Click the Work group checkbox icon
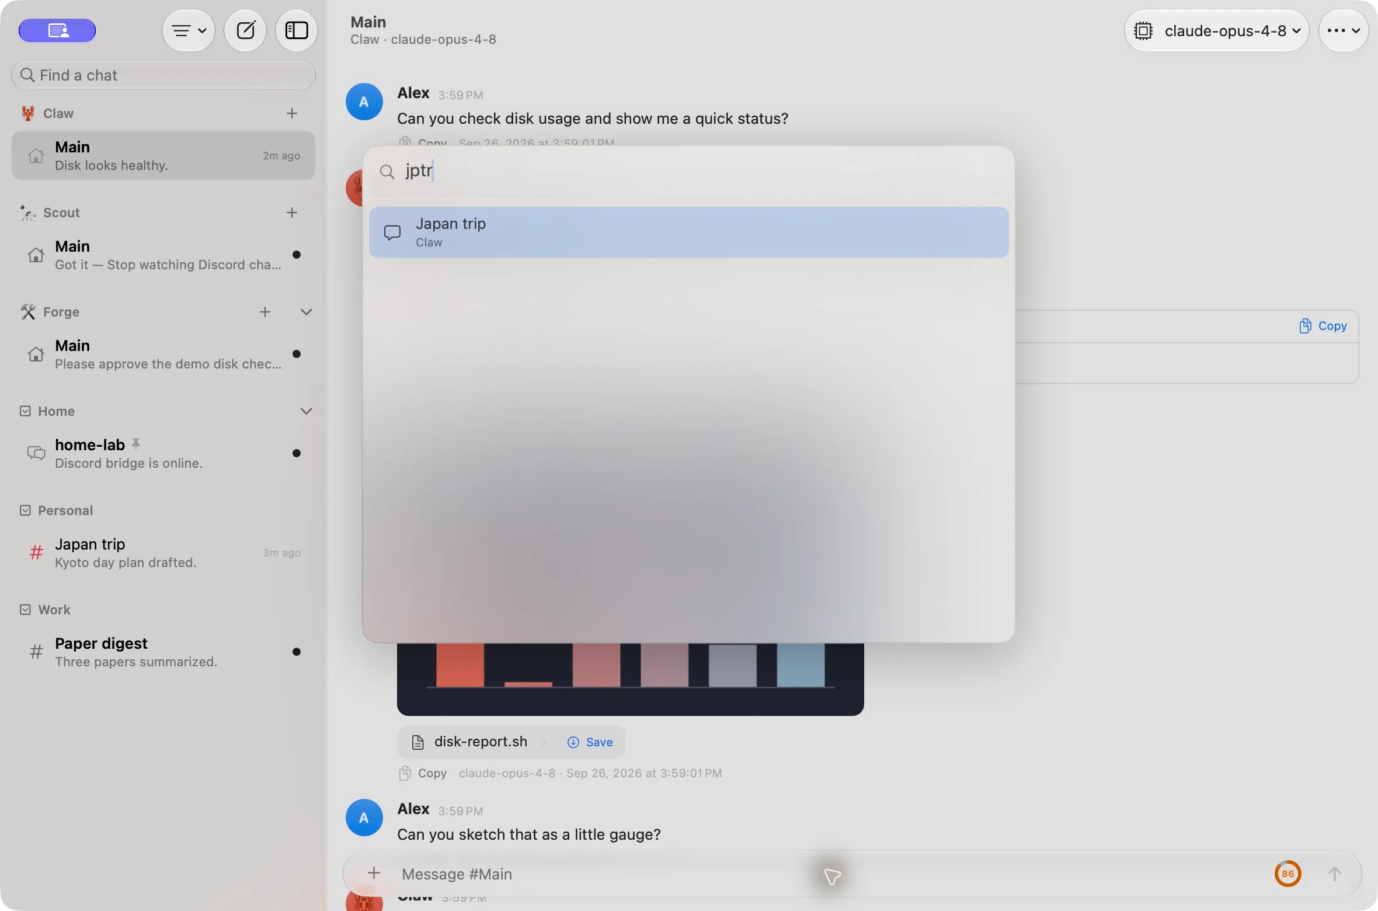The width and height of the screenshot is (1378, 911). point(25,610)
